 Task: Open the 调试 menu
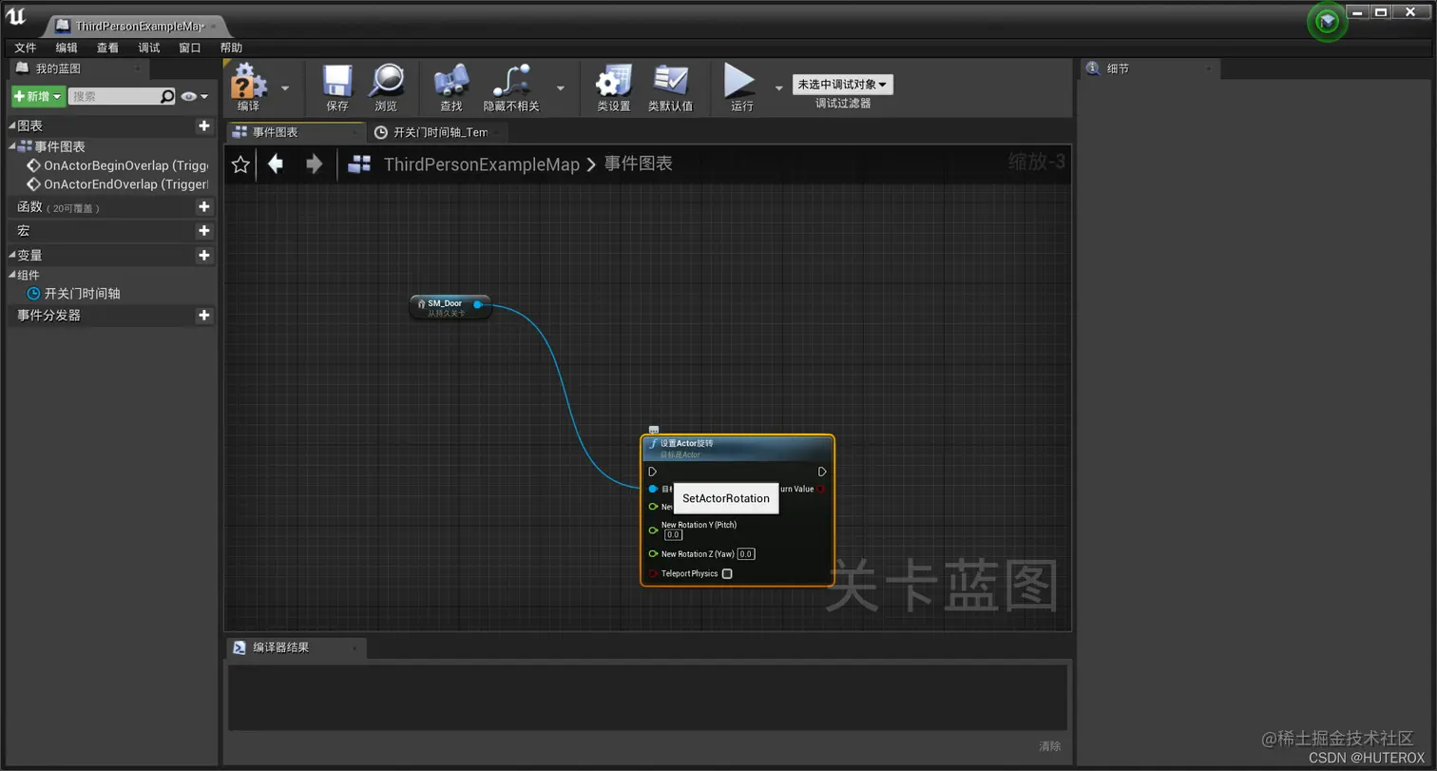[149, 48]
